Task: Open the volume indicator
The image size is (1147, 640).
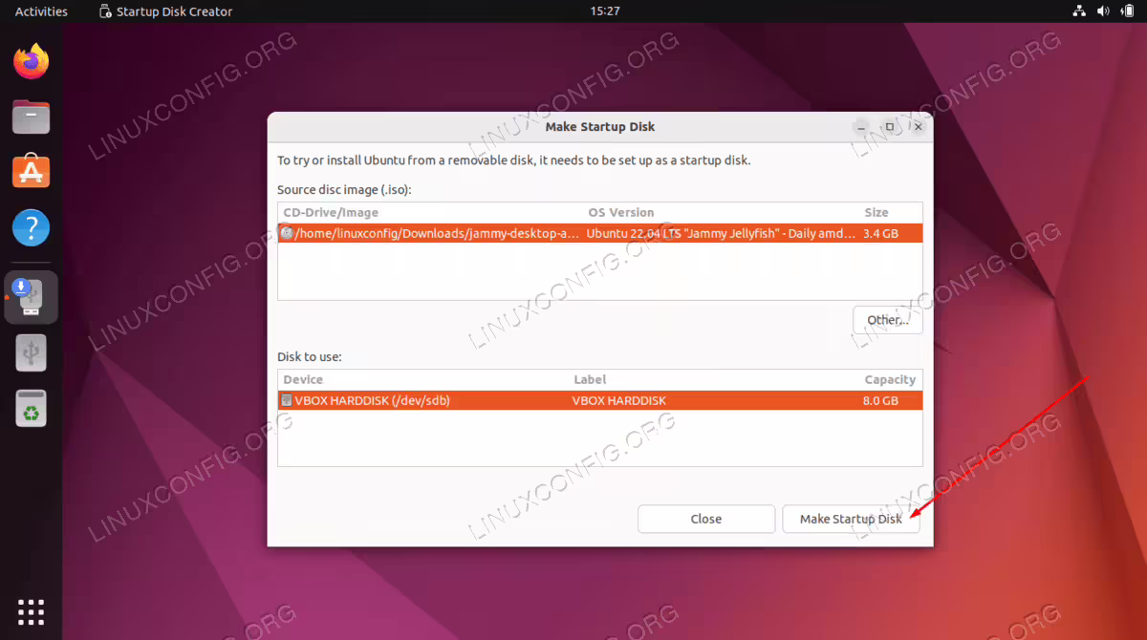Action: [1103, 11]
